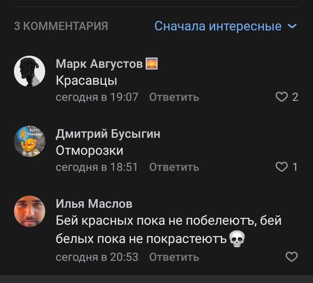Reply to Илья Маслов's comment
This screenshot has height=283, width=313.
click(174, 257)
